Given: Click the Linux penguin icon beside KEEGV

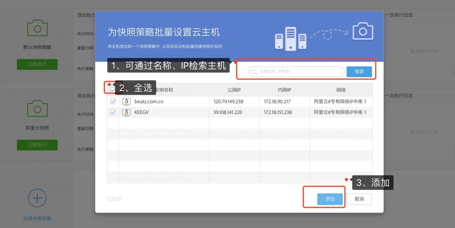Looking at the screenshot, I should click(x=126, y=113).
